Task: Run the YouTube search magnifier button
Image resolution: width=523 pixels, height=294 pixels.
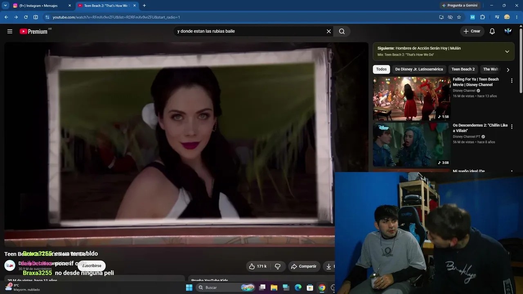Action: point(342,31)
